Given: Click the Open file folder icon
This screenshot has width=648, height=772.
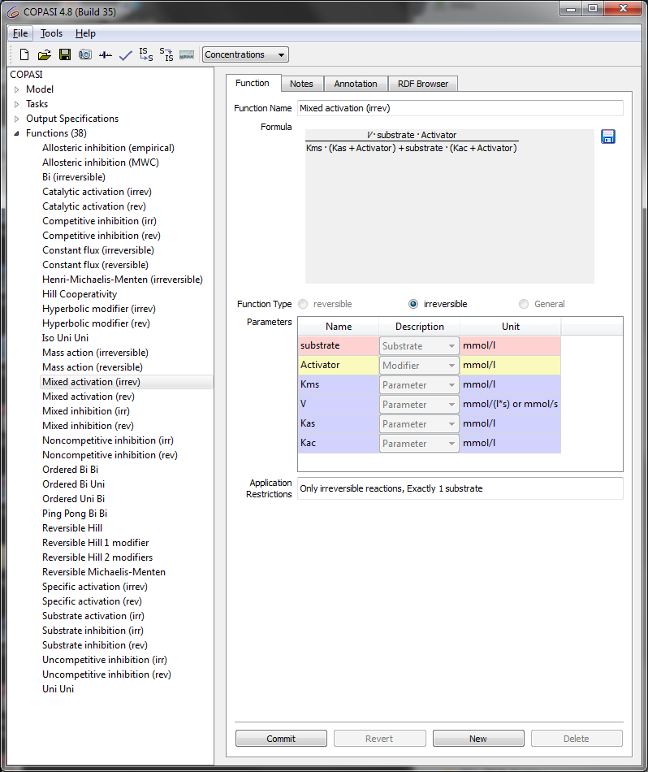Looking at the screenshot, I should tap(45, 55).
